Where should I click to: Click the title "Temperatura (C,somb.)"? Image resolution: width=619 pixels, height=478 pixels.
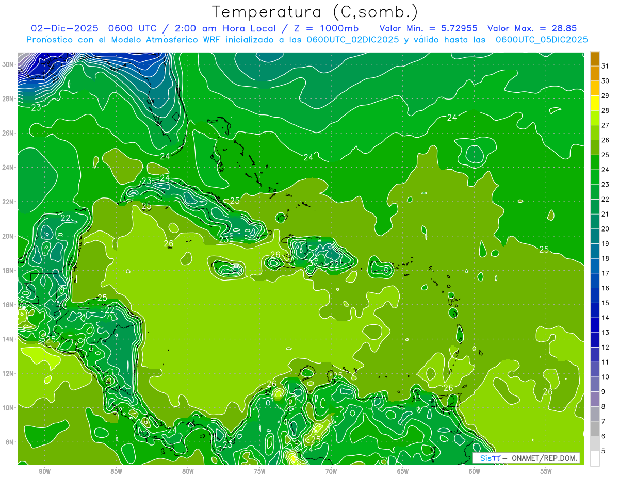pyautogui.click(x=315, y=12)
